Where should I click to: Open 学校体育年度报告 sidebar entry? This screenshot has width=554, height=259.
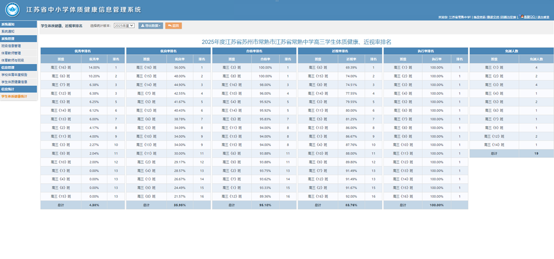click(13, 74)
